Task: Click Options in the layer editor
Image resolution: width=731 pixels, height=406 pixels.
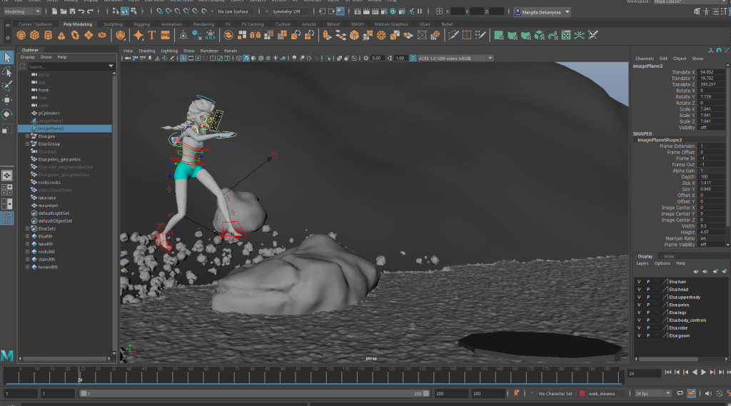Action: tap(662, 263)
